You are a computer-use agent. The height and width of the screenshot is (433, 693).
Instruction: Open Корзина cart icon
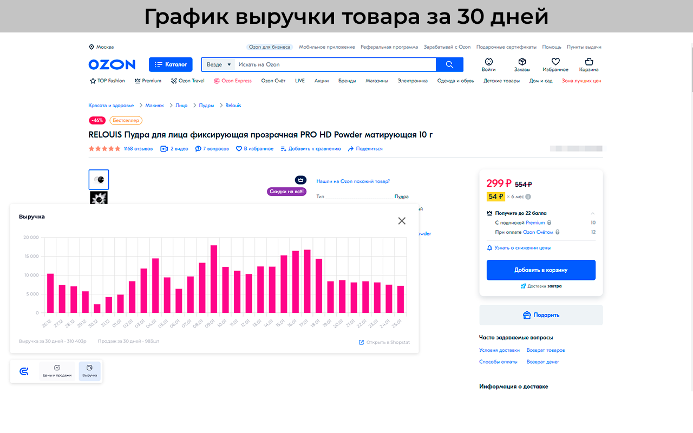tap(589, 65)
